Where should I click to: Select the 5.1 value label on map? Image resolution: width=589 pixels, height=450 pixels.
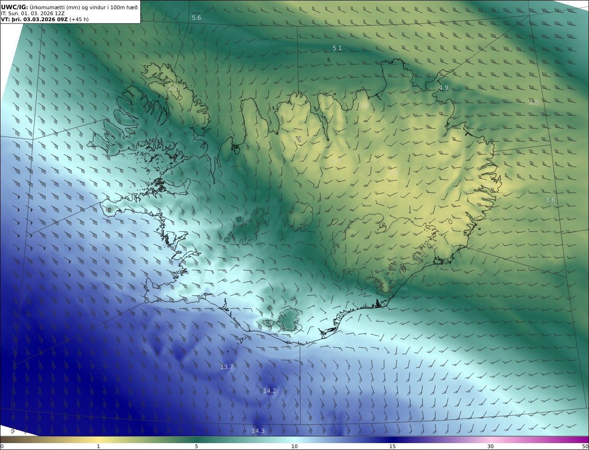[x=337, y=48]
